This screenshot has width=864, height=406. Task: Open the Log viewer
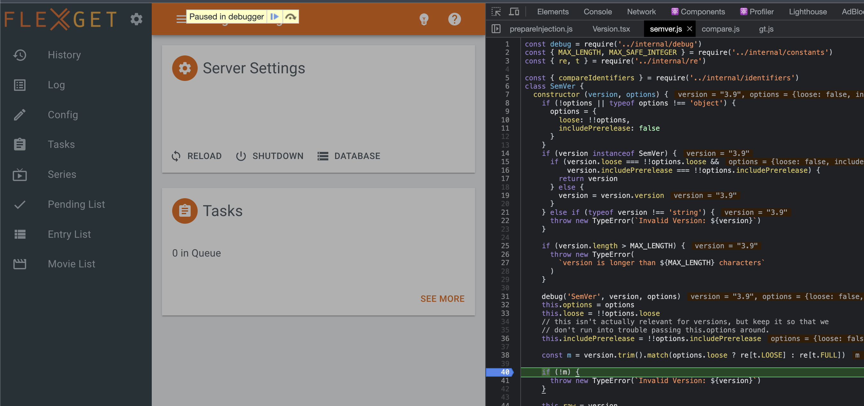point(56,85)
